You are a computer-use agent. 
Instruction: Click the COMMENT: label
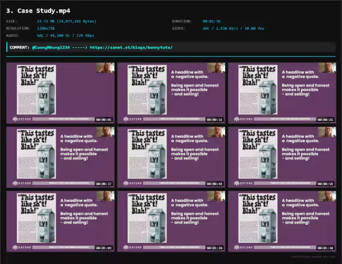point(19,47)
